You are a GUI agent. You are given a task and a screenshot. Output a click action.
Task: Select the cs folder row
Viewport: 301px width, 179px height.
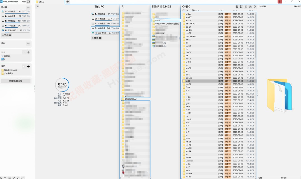[218, 43]
